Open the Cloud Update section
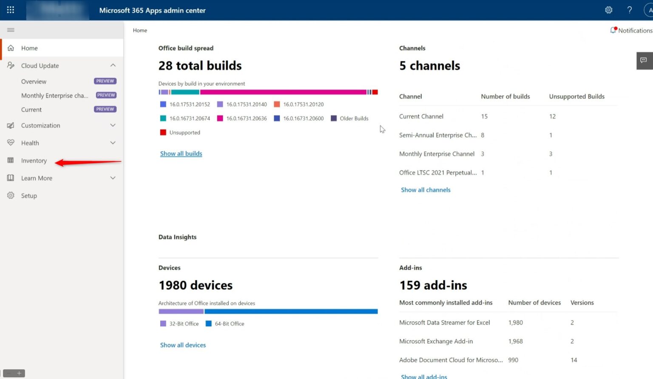 tap(40, 65)
